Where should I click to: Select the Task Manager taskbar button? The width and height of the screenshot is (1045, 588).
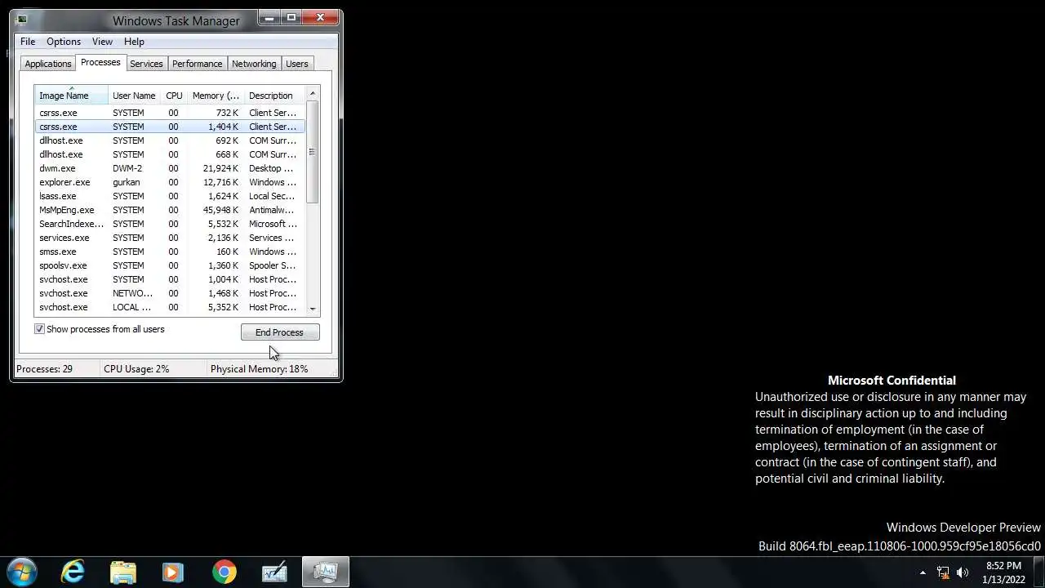tap(326, 572)
